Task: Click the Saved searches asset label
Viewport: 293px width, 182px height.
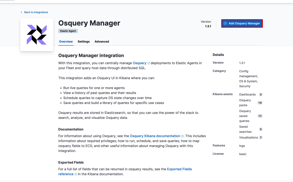Action: [245, 129]
